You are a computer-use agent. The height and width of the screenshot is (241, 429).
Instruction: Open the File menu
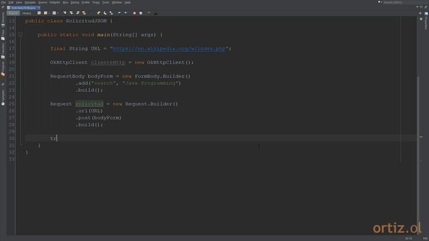(x=3, y=3)
